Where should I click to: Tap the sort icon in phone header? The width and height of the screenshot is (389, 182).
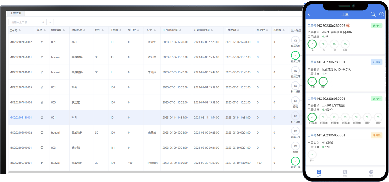(382, 14)
